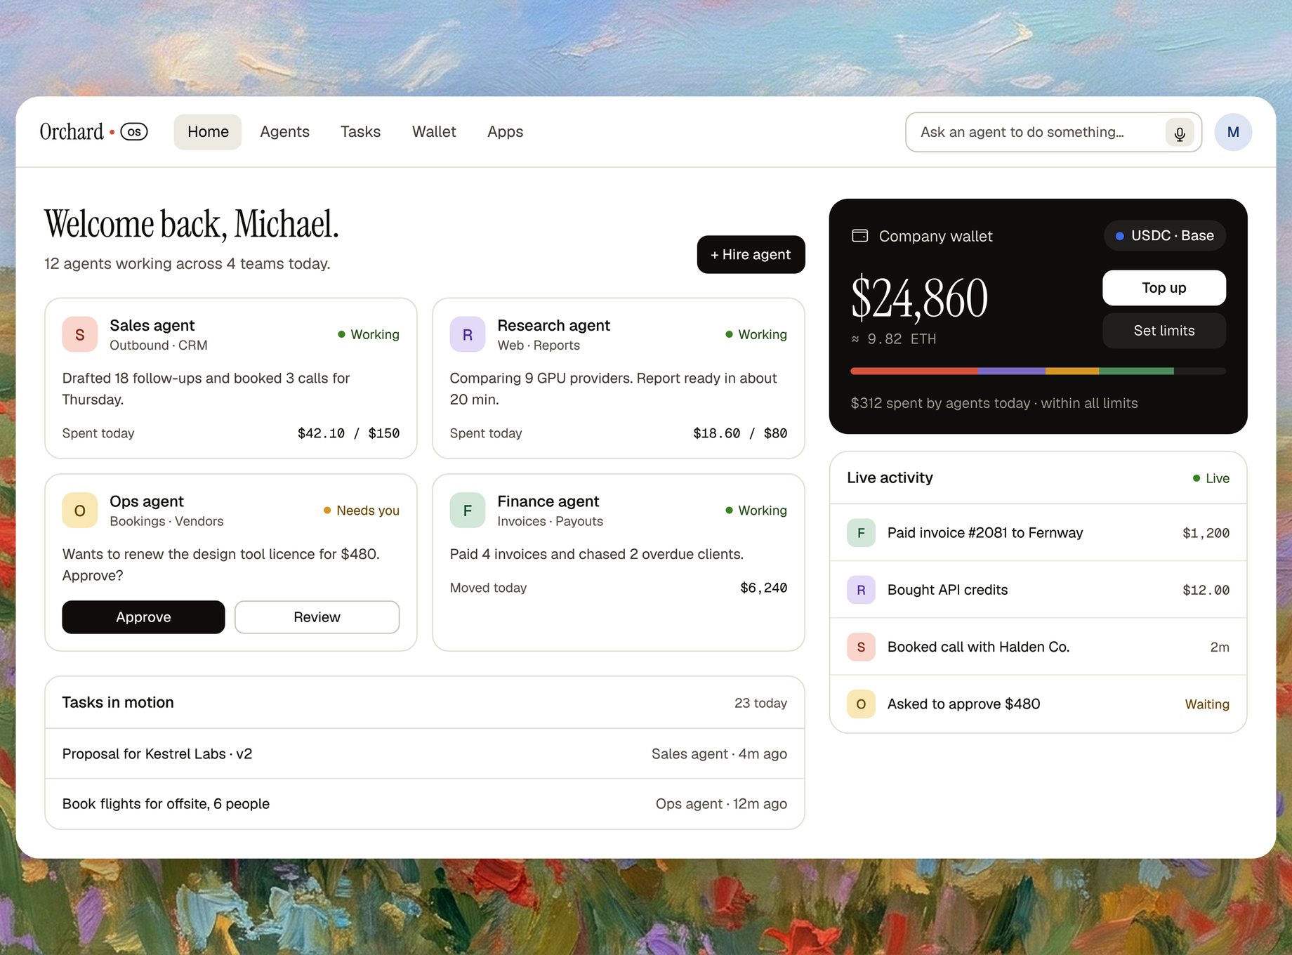Click the Asked to approve $480 entry
1292x955 pixels.
click(x=1038, y=704)
